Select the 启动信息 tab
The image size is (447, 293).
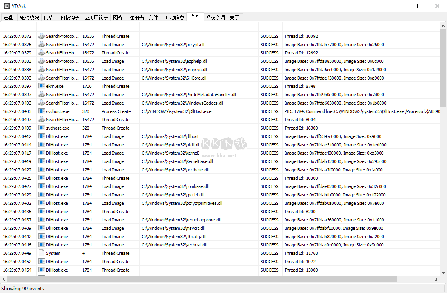pos(175,17)
